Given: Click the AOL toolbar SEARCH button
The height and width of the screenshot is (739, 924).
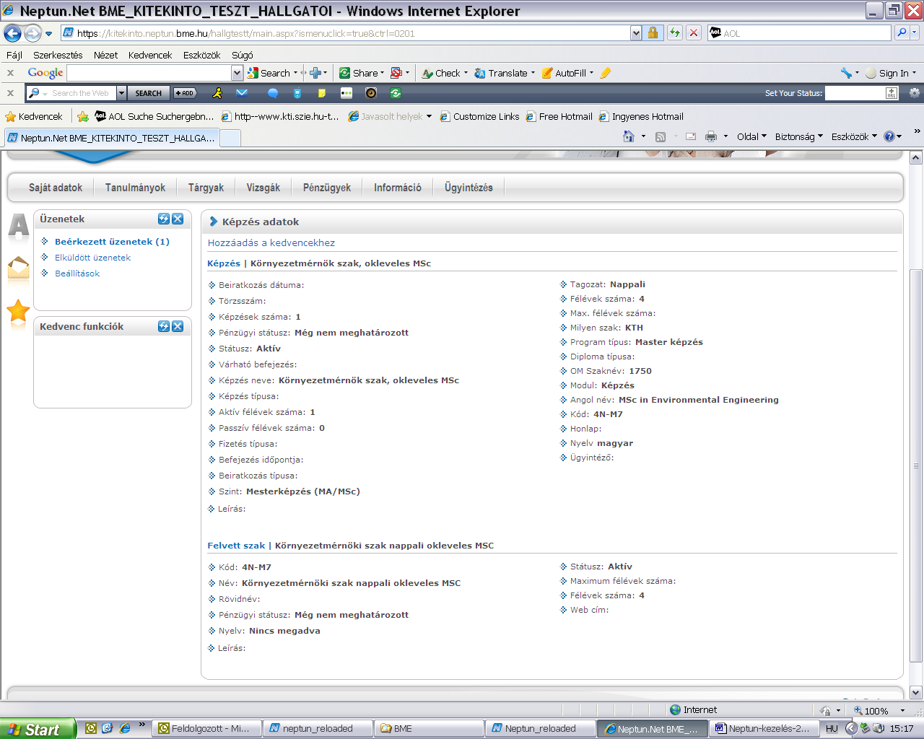Looking at the screenshot, I should [x=148, y=93].
